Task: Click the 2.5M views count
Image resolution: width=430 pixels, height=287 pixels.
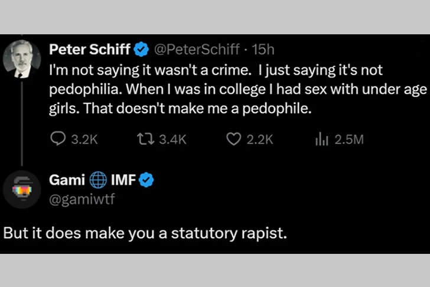Action: click(348, 140)
